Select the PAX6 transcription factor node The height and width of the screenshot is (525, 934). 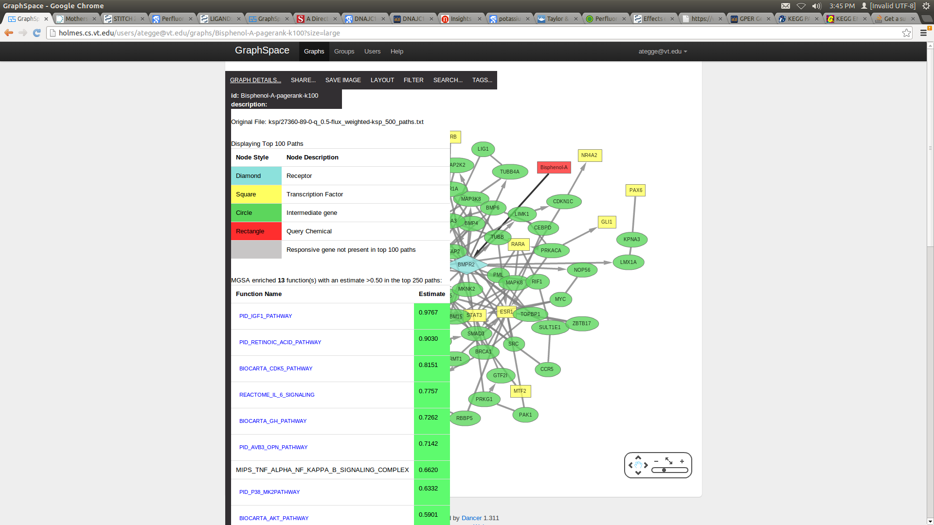635,190
